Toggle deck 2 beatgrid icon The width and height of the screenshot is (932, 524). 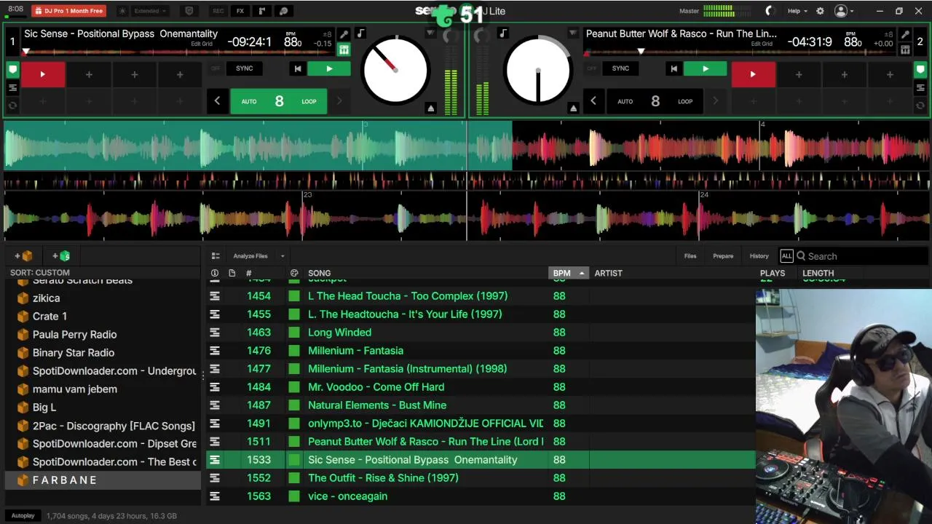tap(905, 49)
